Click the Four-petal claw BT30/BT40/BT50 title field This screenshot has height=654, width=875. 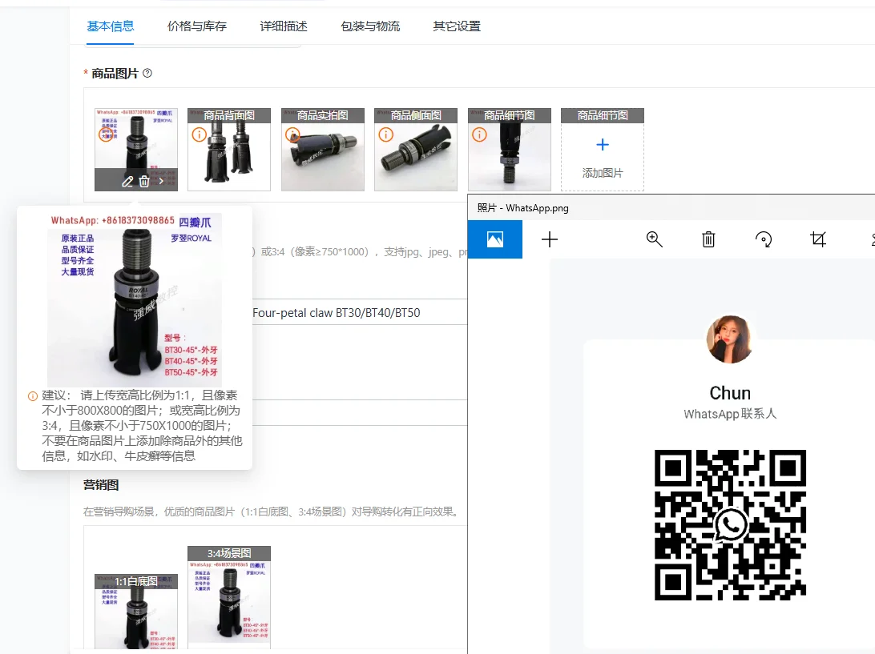click(x=360, y=312)
